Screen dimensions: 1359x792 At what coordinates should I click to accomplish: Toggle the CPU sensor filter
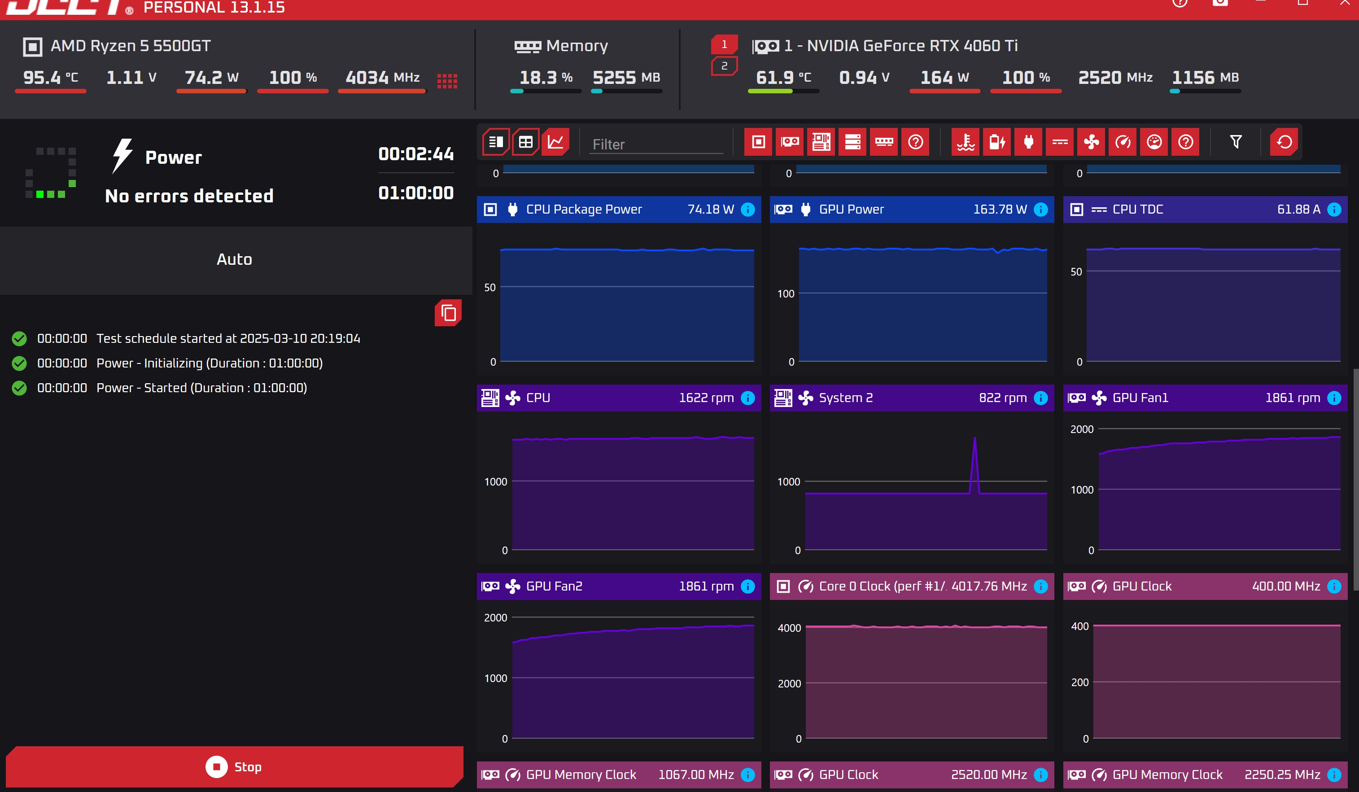758,142
